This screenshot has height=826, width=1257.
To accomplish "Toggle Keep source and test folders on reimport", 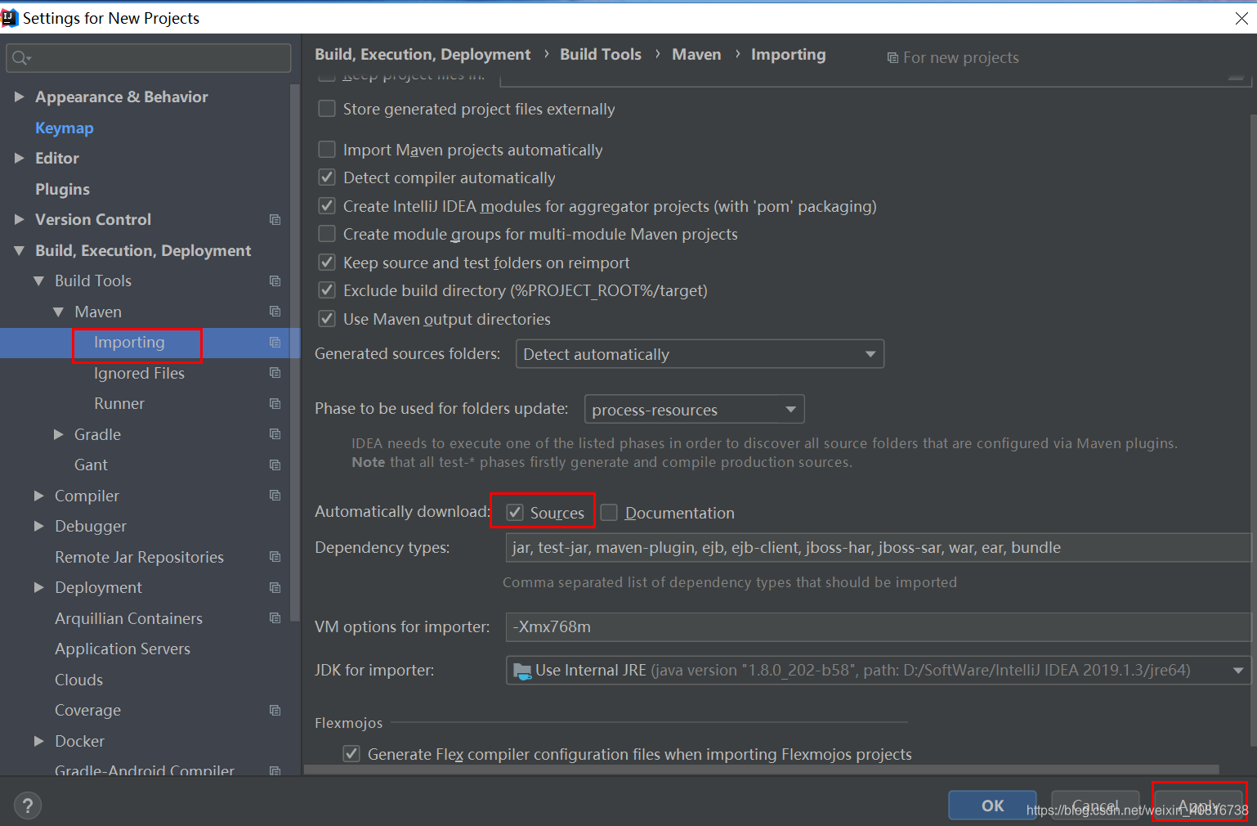I will coord(327,263).
